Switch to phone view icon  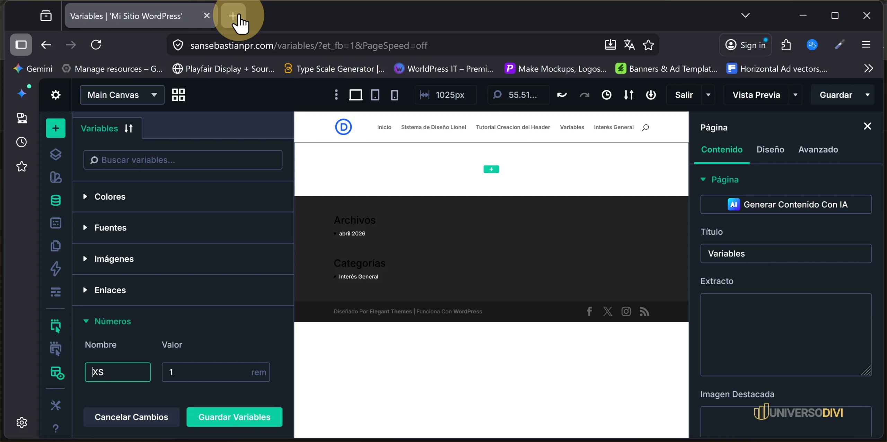pos(394,95)
